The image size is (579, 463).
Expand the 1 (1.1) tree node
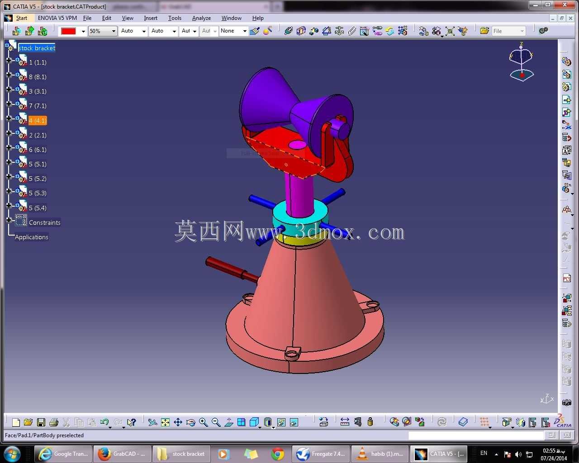pos(9,60)
